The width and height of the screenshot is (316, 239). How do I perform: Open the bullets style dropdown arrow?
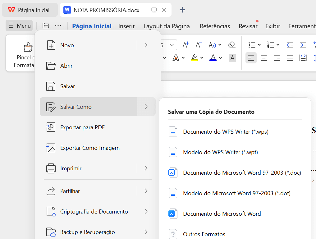point(259,45)
